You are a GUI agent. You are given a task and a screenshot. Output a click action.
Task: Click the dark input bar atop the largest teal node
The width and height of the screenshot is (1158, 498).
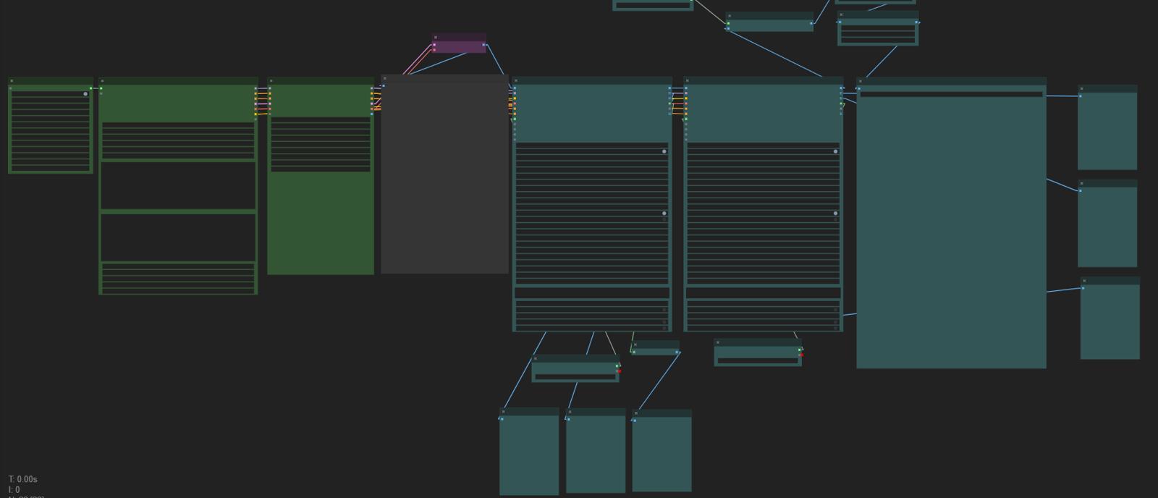point(951,94)
